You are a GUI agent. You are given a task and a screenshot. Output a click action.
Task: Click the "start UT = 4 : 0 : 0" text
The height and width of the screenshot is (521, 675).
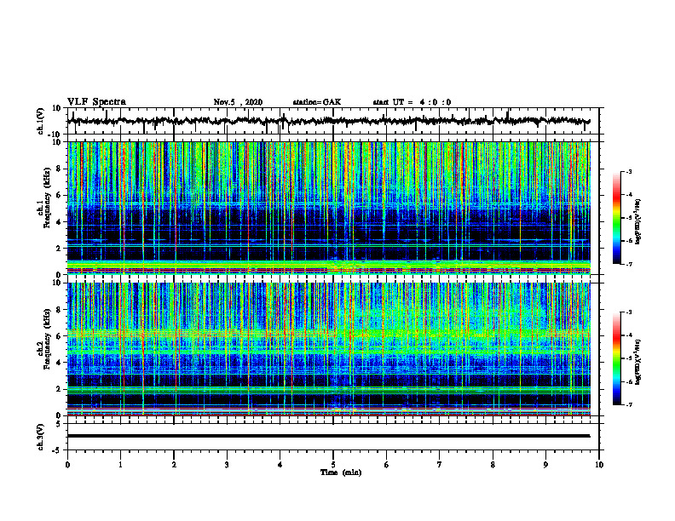click(412, 102)
